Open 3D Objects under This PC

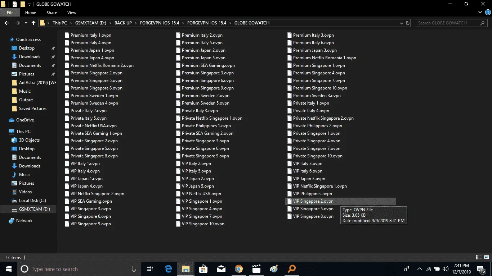(x=29, y=140)
